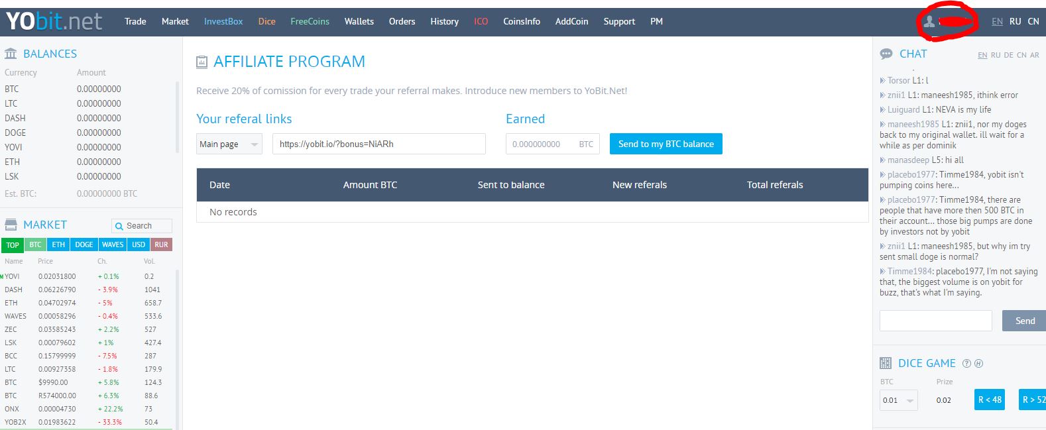The height and width of the screenshot is (430, 1046).
Task: Go to Wallets
Action: [x=359, y=21]
